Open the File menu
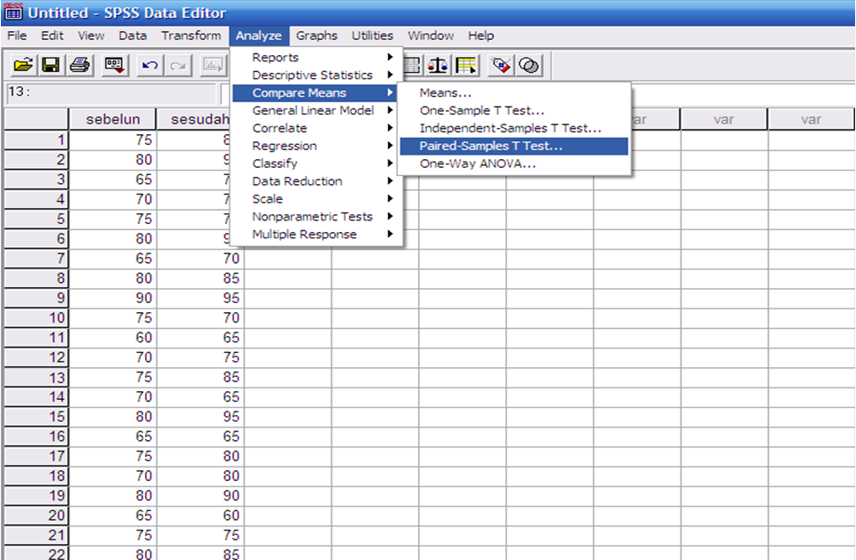The width and height of the screenshot is (856, 560). click(17, 36)
